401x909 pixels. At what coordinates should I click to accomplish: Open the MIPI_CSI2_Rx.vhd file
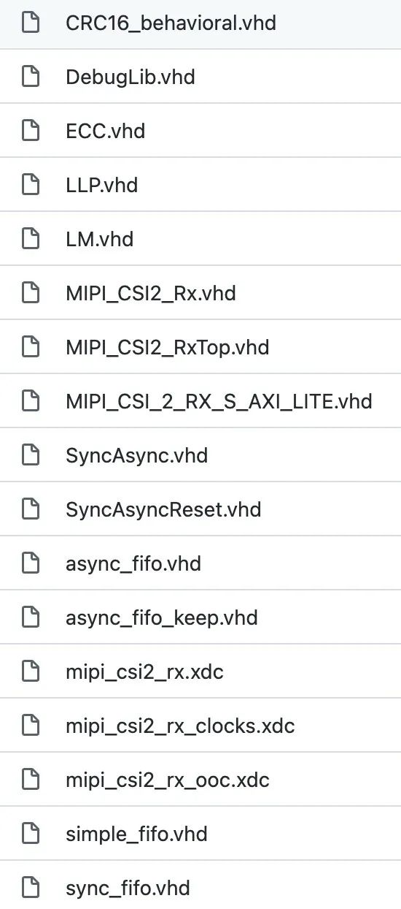[151, 294]
